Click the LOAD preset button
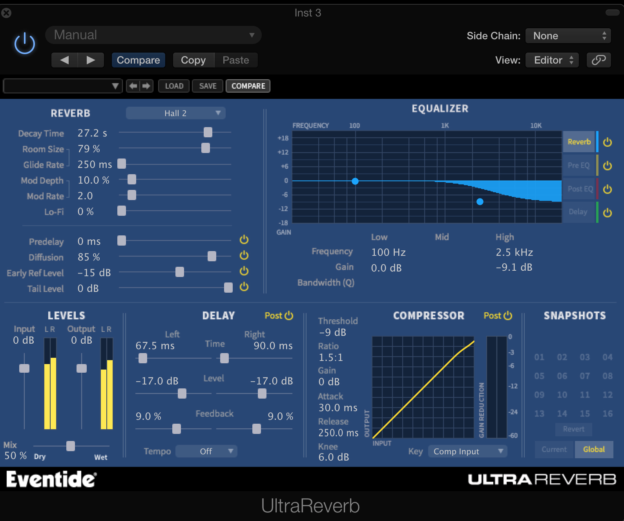 [x=174, y=86]
